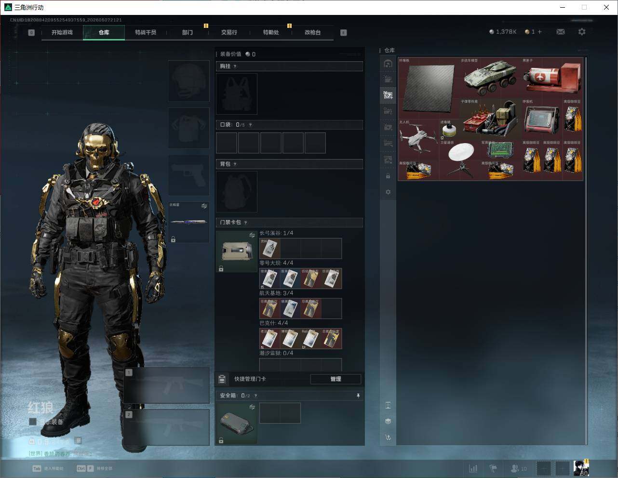Select the coffee bean bag right of the ventilator
This screenshot has height=478, width=618.
coord(572,119)
